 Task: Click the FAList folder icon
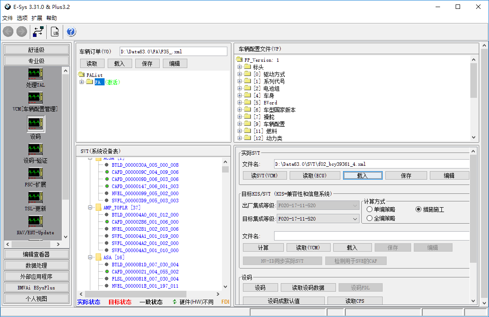coord(82,75)
